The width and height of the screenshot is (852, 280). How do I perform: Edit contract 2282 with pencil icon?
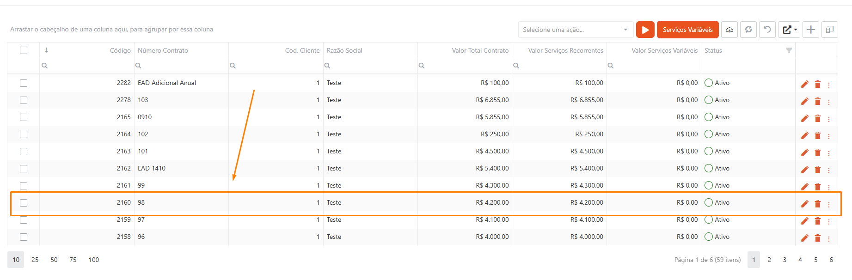805,84
